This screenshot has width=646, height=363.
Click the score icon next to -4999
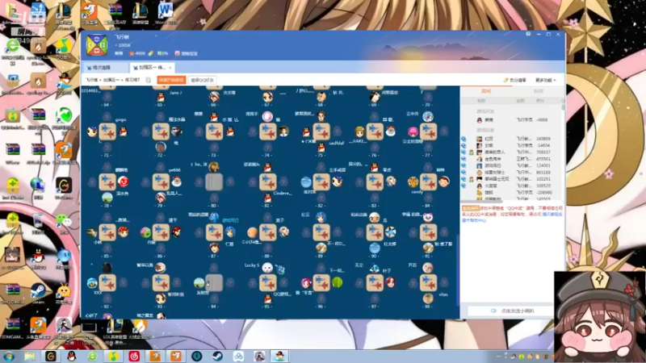coord(132,53)
